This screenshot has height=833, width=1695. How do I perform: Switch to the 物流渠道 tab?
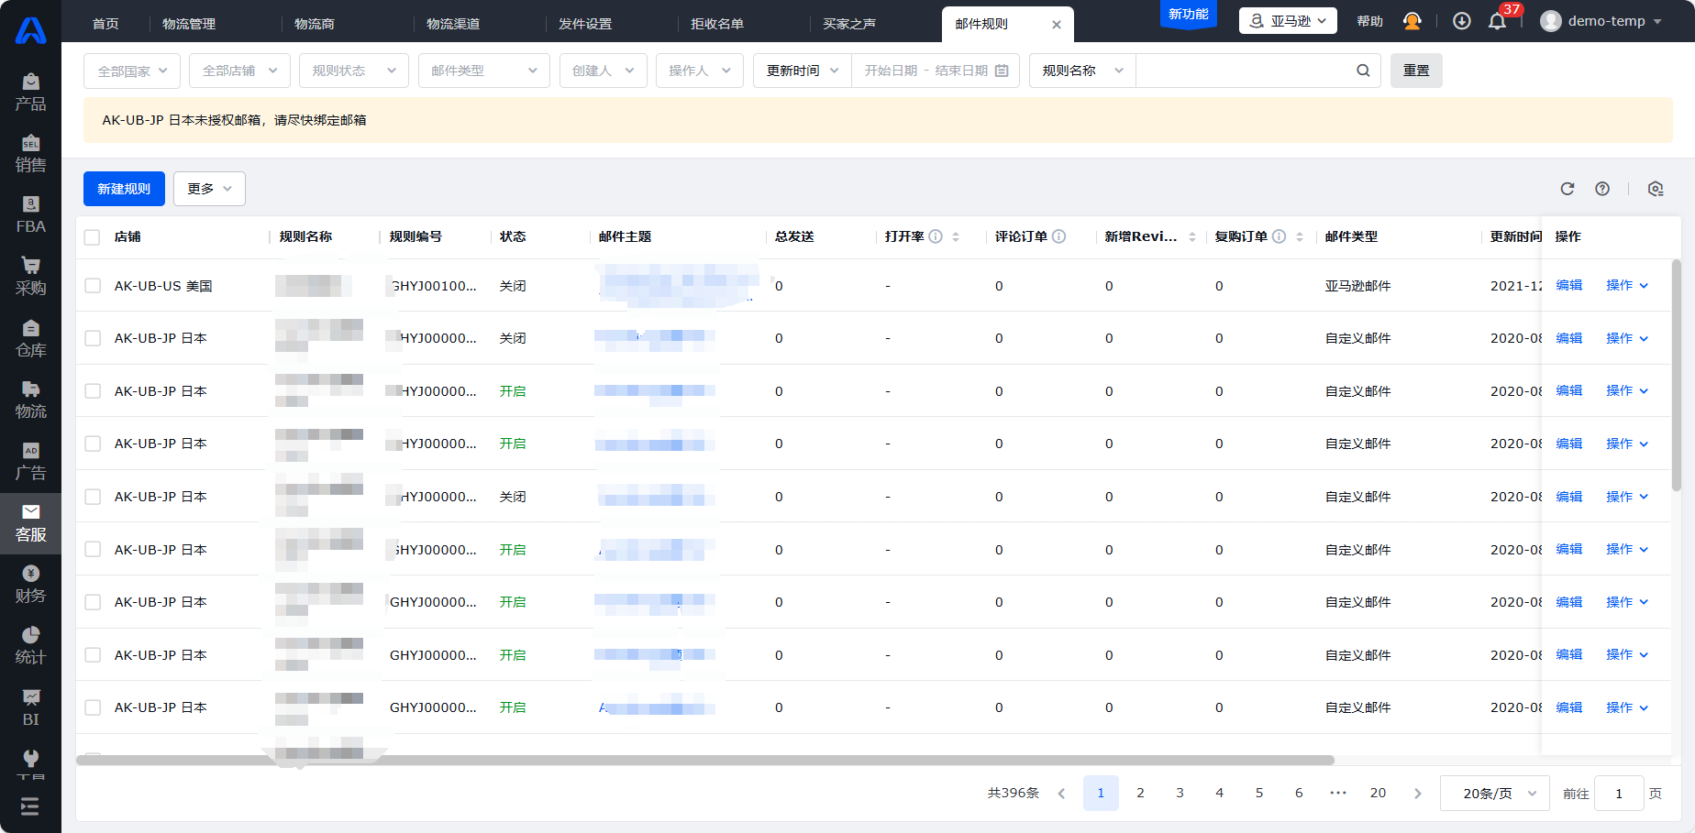[453, 24]
